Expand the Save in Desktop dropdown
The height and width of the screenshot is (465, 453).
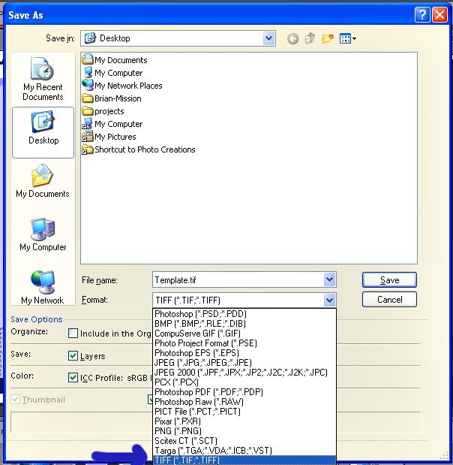pyautogui.click(x=268, y=38)
